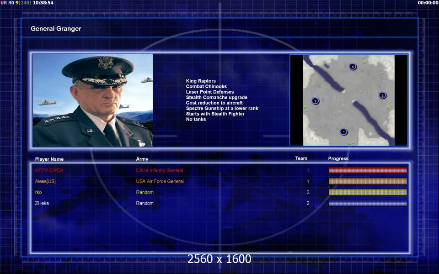Click the Army column header
439x274 pixels.
click(142, 159)
